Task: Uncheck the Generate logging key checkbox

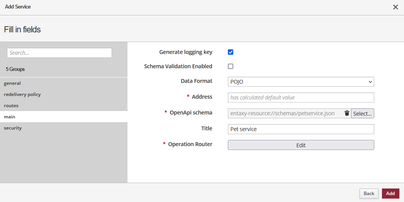Action: tap(231, 52)
